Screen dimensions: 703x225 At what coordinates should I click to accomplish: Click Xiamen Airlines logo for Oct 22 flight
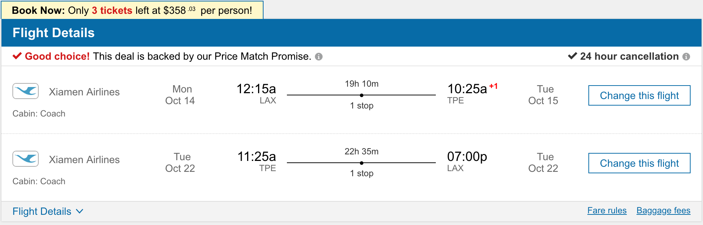coord(26,159)
